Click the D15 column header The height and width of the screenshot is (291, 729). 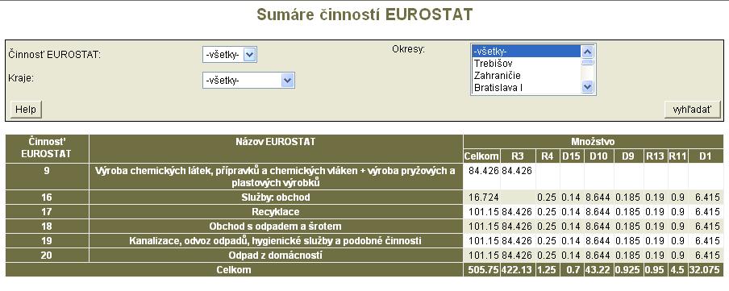point(572,156)
